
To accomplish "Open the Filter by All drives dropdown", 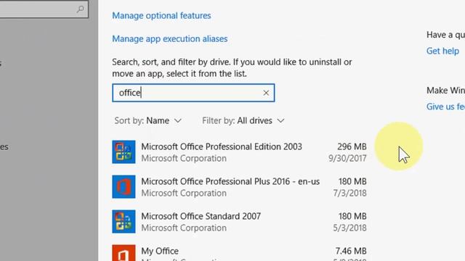I will click(x=243, y=121).
